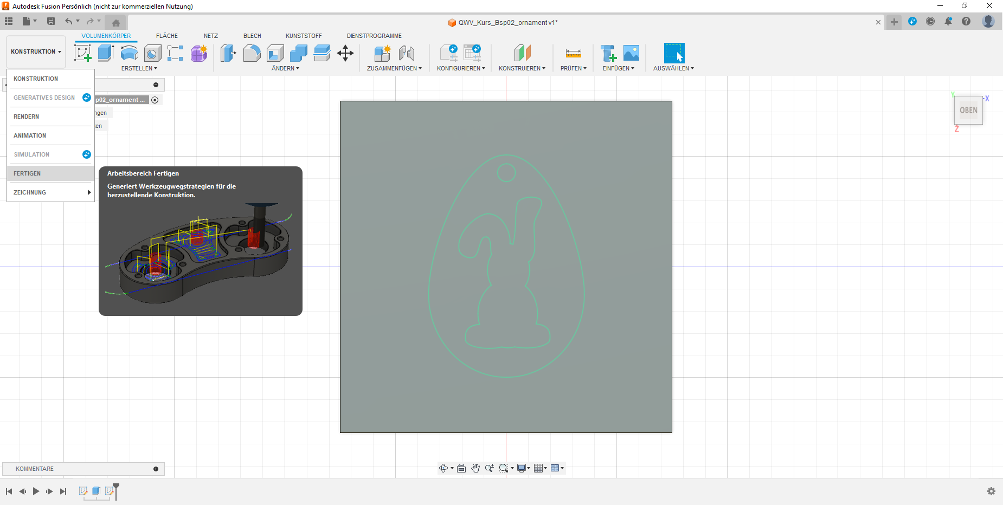Viewport: 1003px width, 505px height.
Task: Expand the Konstruieren dropdown
Action: coord(522,68)
